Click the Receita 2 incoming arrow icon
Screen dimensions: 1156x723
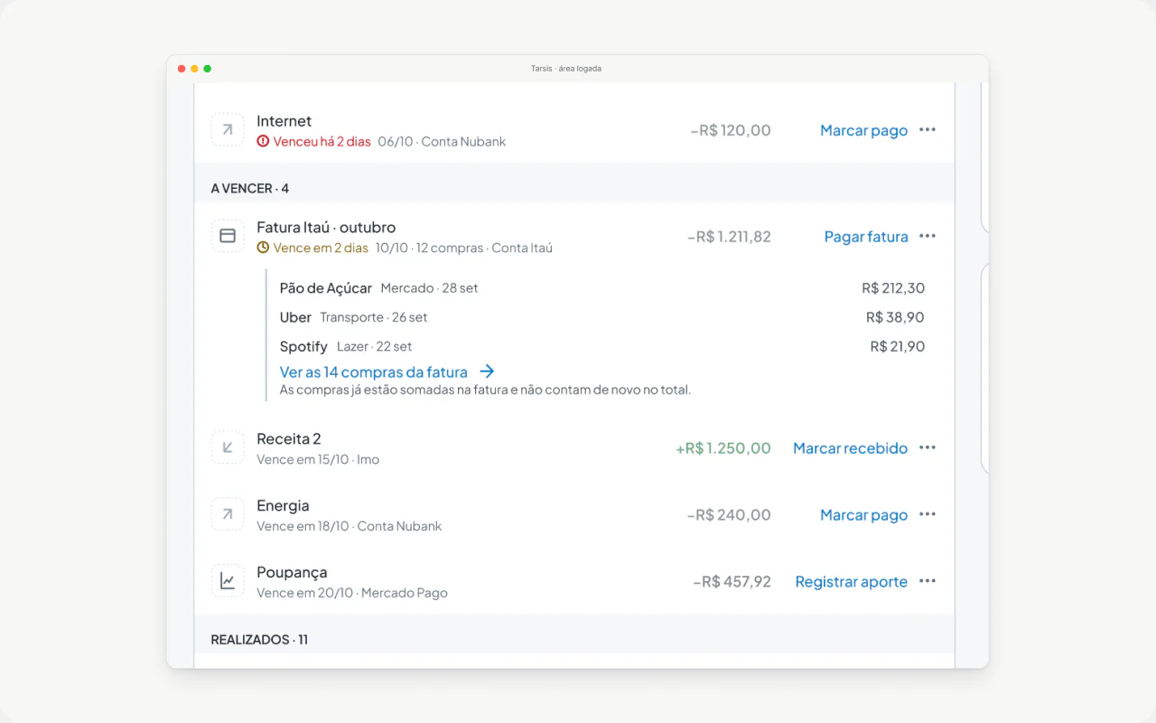coord(228,447)
